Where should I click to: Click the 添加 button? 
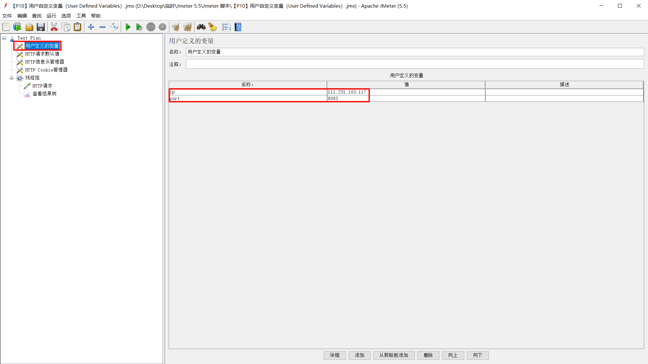pos(359,355)
